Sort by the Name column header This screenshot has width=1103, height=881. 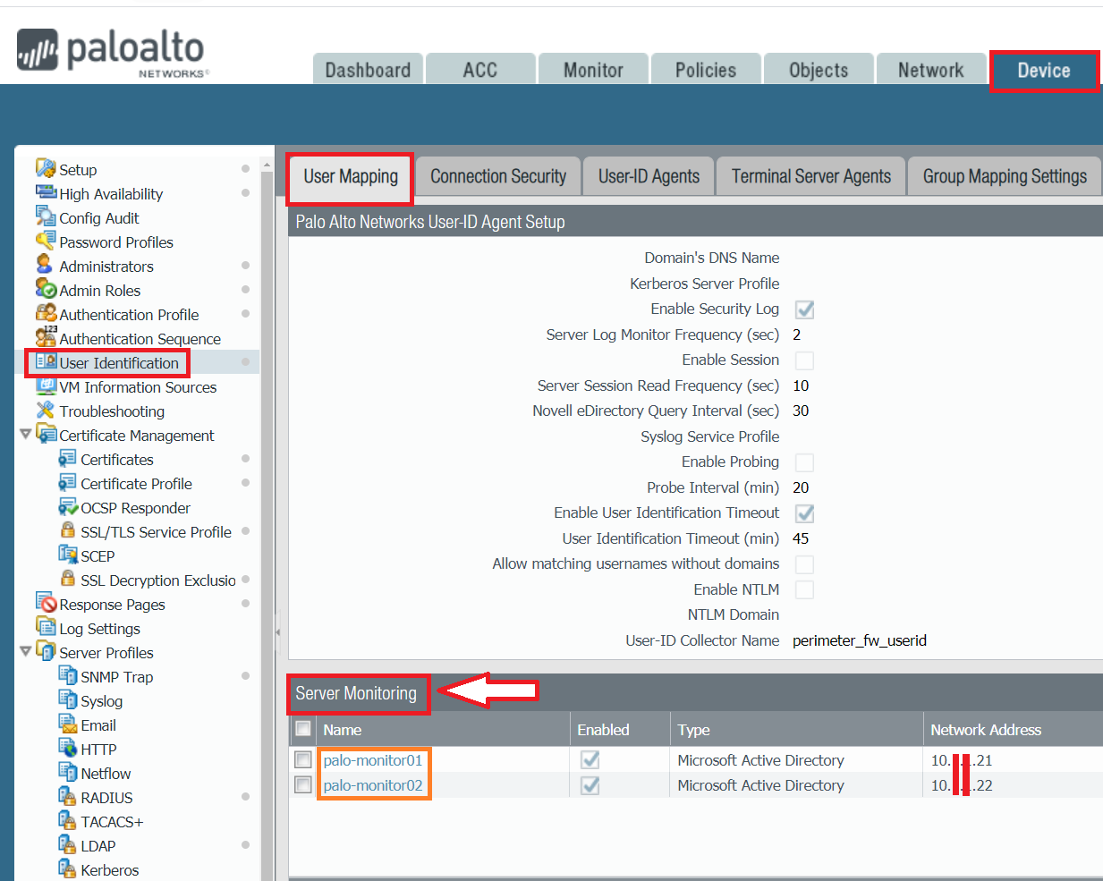(443, 730)
